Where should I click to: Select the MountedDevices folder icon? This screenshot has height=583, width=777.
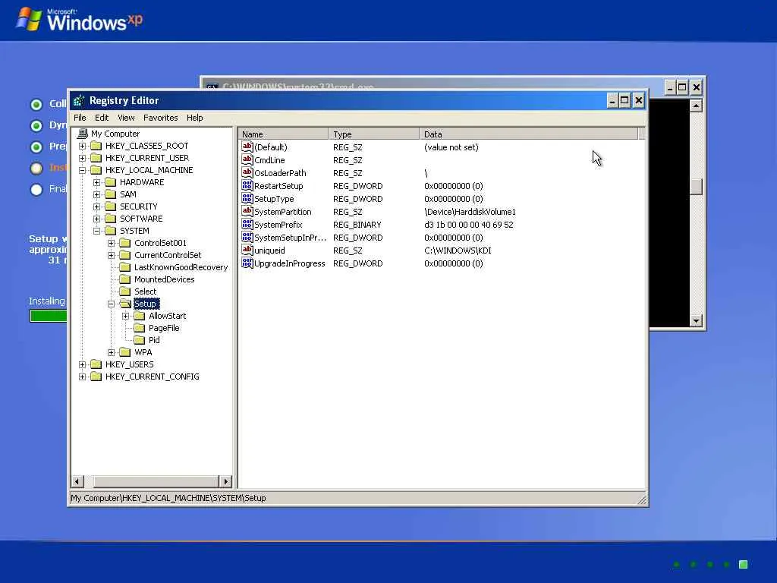(125, 279)
